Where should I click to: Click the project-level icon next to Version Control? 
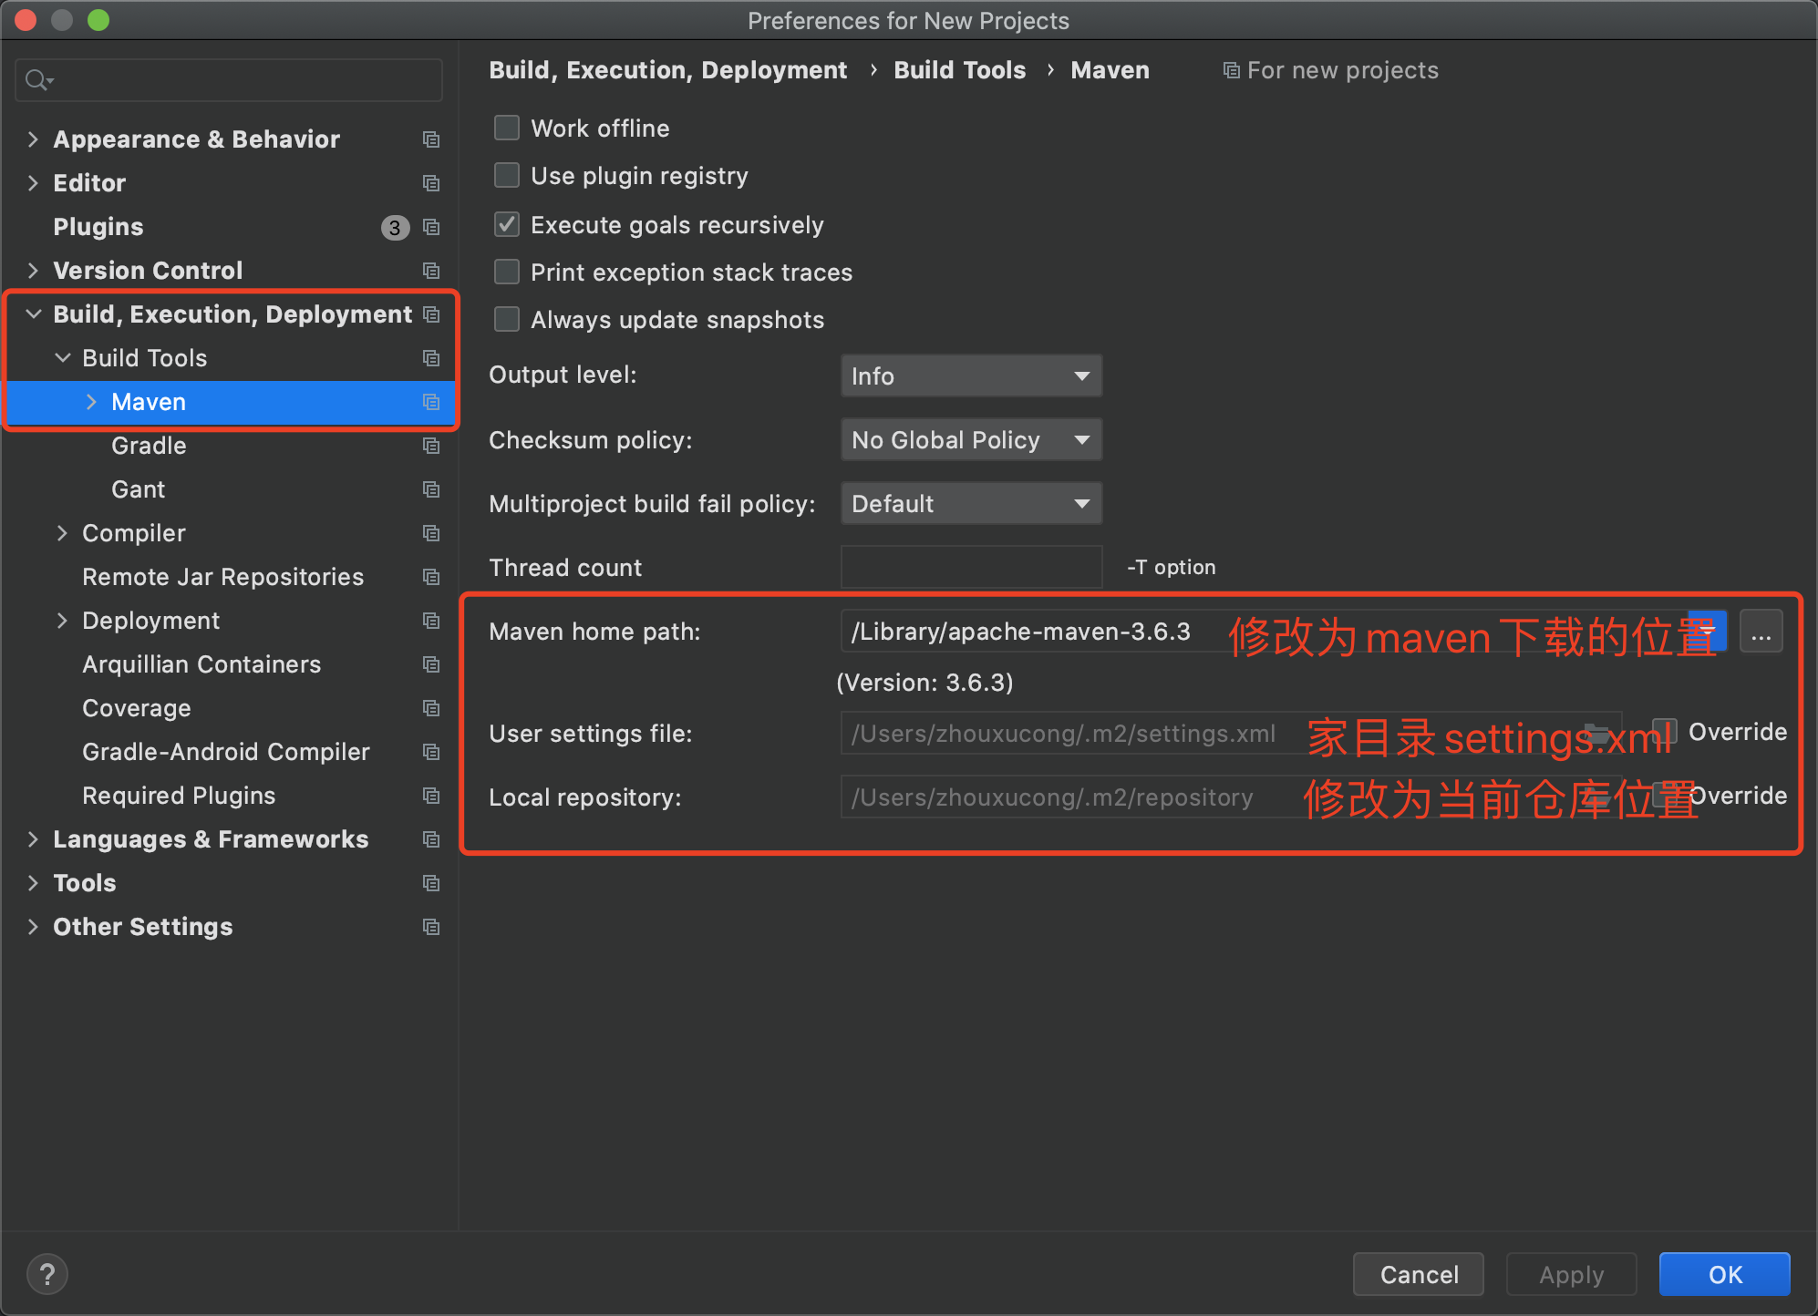(431, 271)
